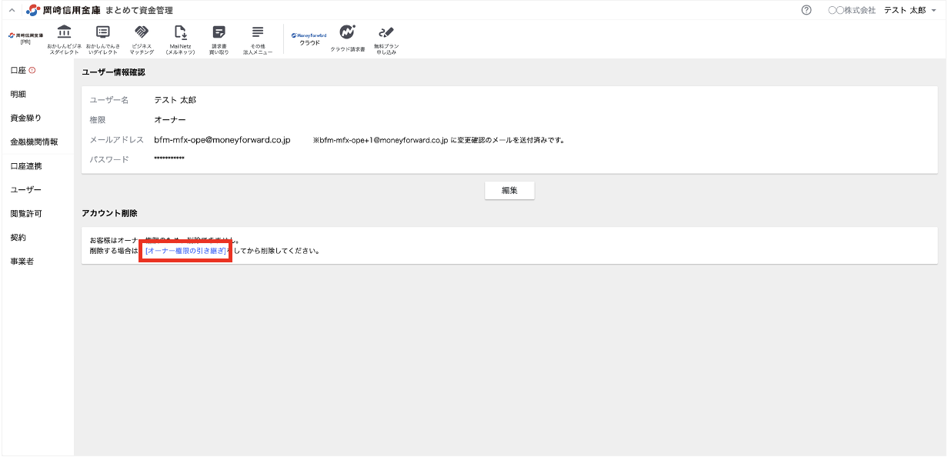Collapse the header with top-left chevron
This screenshot has width=948, height=457.
(12, 10)
